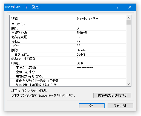Click the scrollbar up arrow
Viewport: 141px width, 116px height.
coord(128,18)
